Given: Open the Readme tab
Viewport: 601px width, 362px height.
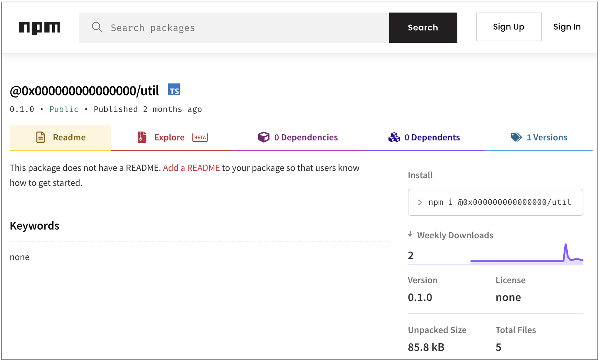Looking at the screenshot, I should coord(69,137).
